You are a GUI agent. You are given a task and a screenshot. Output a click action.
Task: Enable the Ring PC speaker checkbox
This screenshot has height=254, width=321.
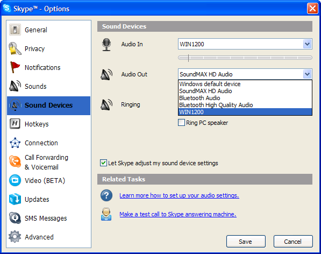click(181, 123)
